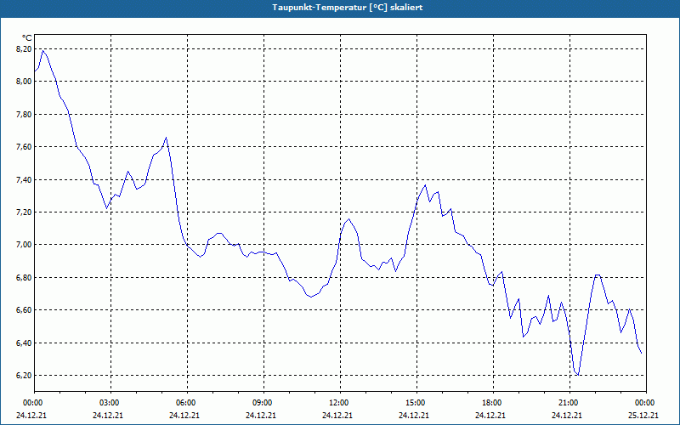
Task: Click the 24.12.21 date below 03:00
Action: click(x=108, y=415)
